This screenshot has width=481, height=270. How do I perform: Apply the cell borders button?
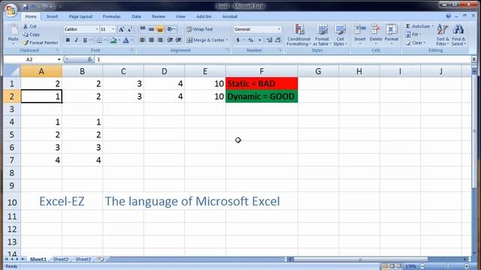point(99,40)
